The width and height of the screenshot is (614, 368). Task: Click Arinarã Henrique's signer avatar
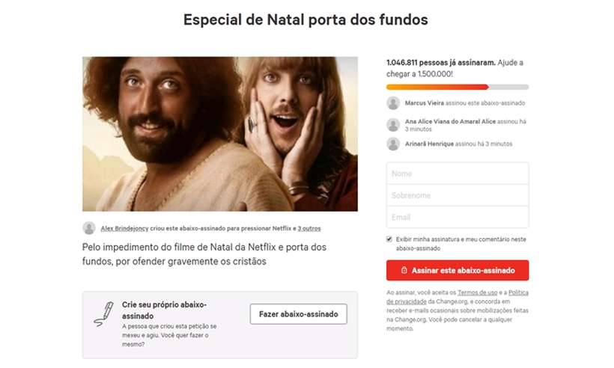point(393,144)
